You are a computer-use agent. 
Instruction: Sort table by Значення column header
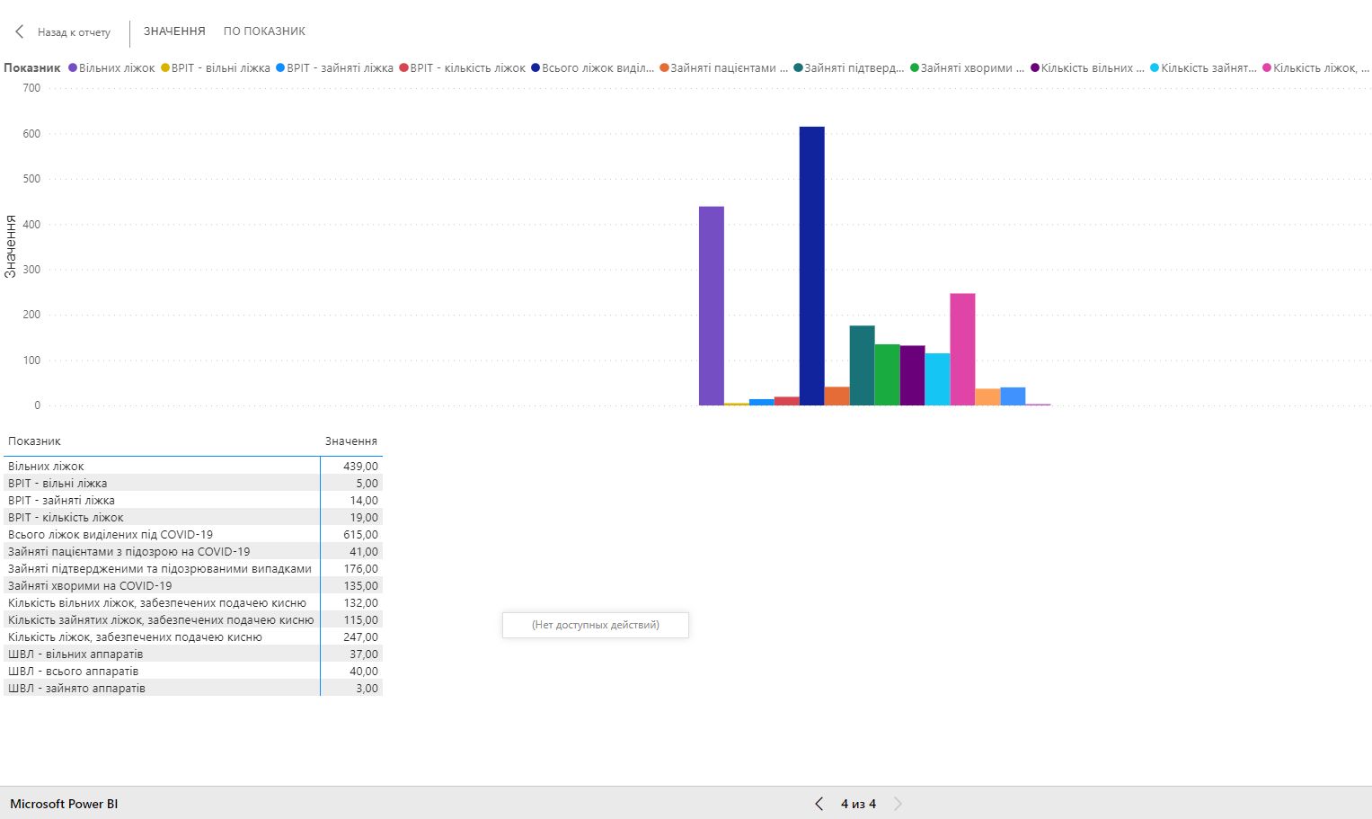click(x=350, y=441)
